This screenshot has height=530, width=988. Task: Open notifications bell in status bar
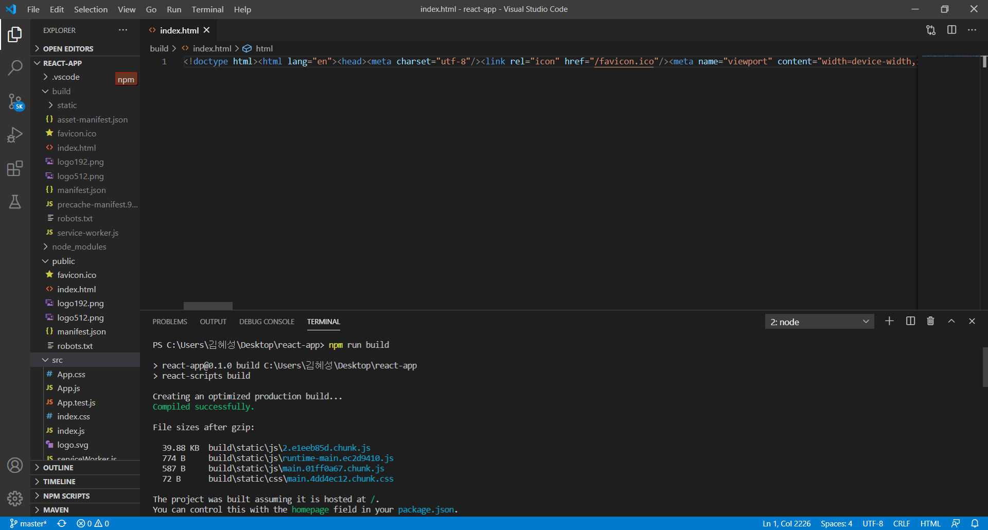[975, 523]
